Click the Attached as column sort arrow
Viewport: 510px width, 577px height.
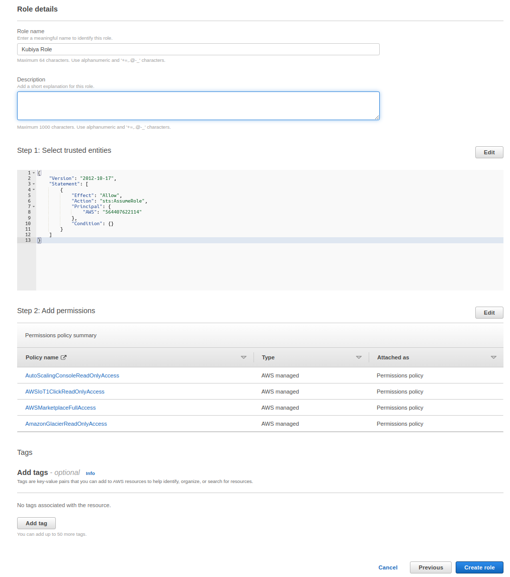coord(493,357)
